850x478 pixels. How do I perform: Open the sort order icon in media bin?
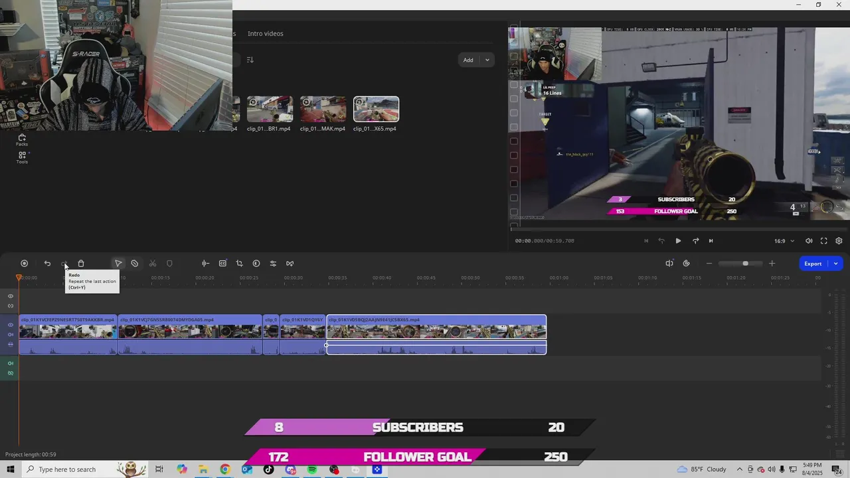[250, 60]
